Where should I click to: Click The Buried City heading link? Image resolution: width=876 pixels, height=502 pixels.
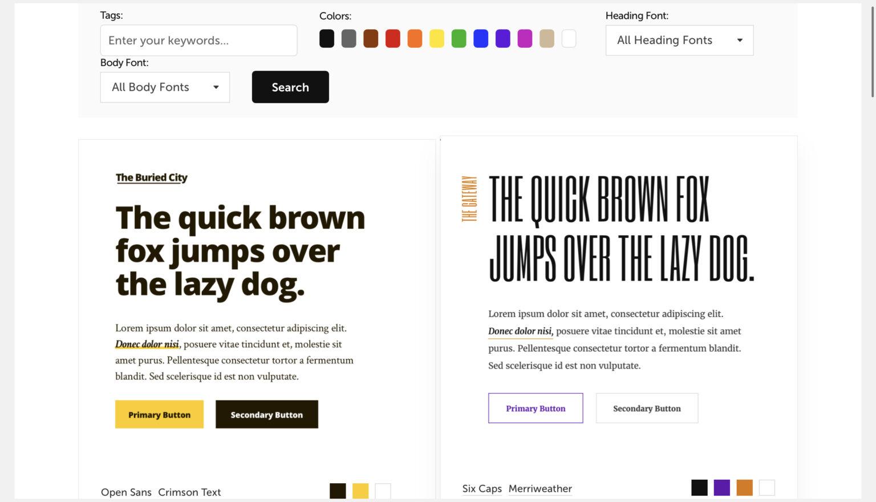[151, 177]
